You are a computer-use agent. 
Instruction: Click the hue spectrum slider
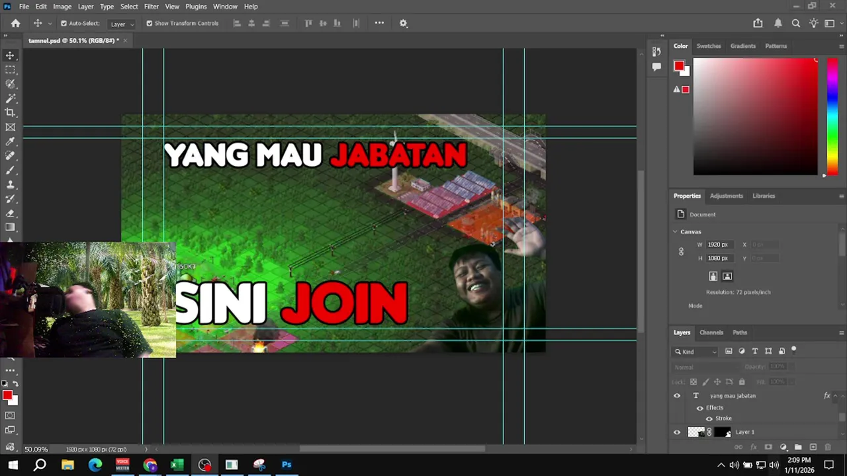832,117
